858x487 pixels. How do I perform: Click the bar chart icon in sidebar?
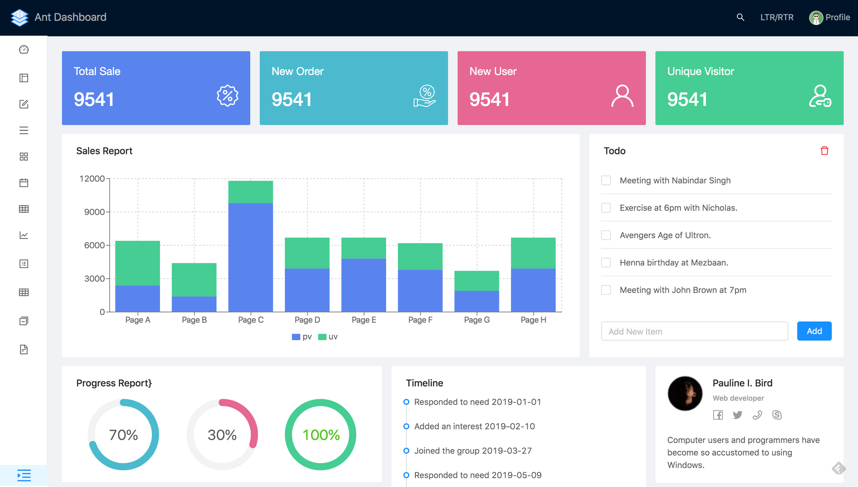click(24, 235)
